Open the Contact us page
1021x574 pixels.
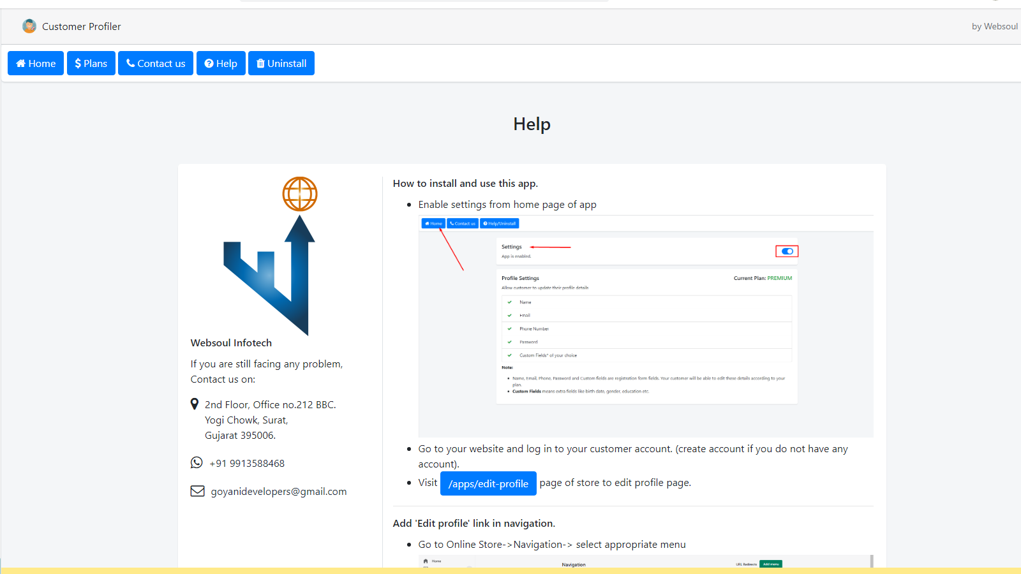156,63
